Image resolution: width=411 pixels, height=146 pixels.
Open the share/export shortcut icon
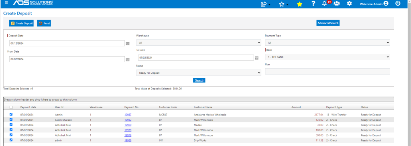coord(264,4)
